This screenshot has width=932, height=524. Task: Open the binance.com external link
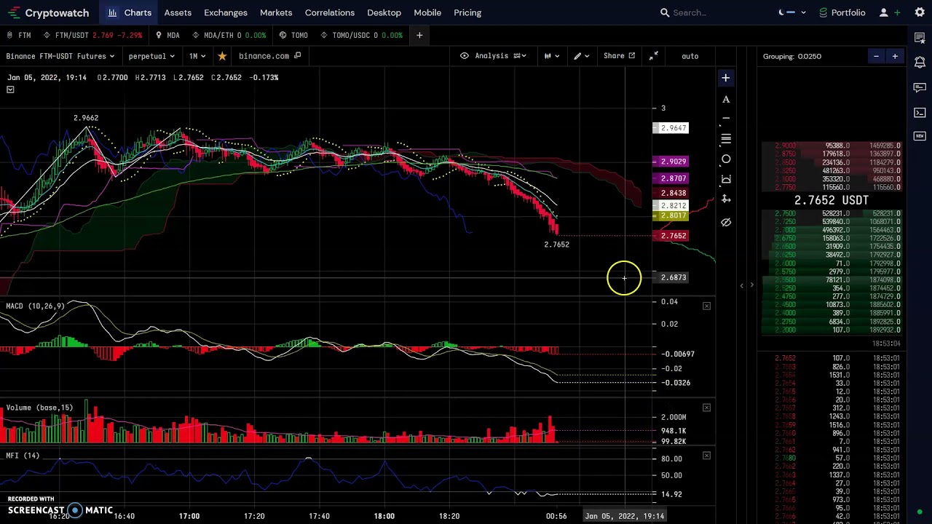[x=269, y=56]
